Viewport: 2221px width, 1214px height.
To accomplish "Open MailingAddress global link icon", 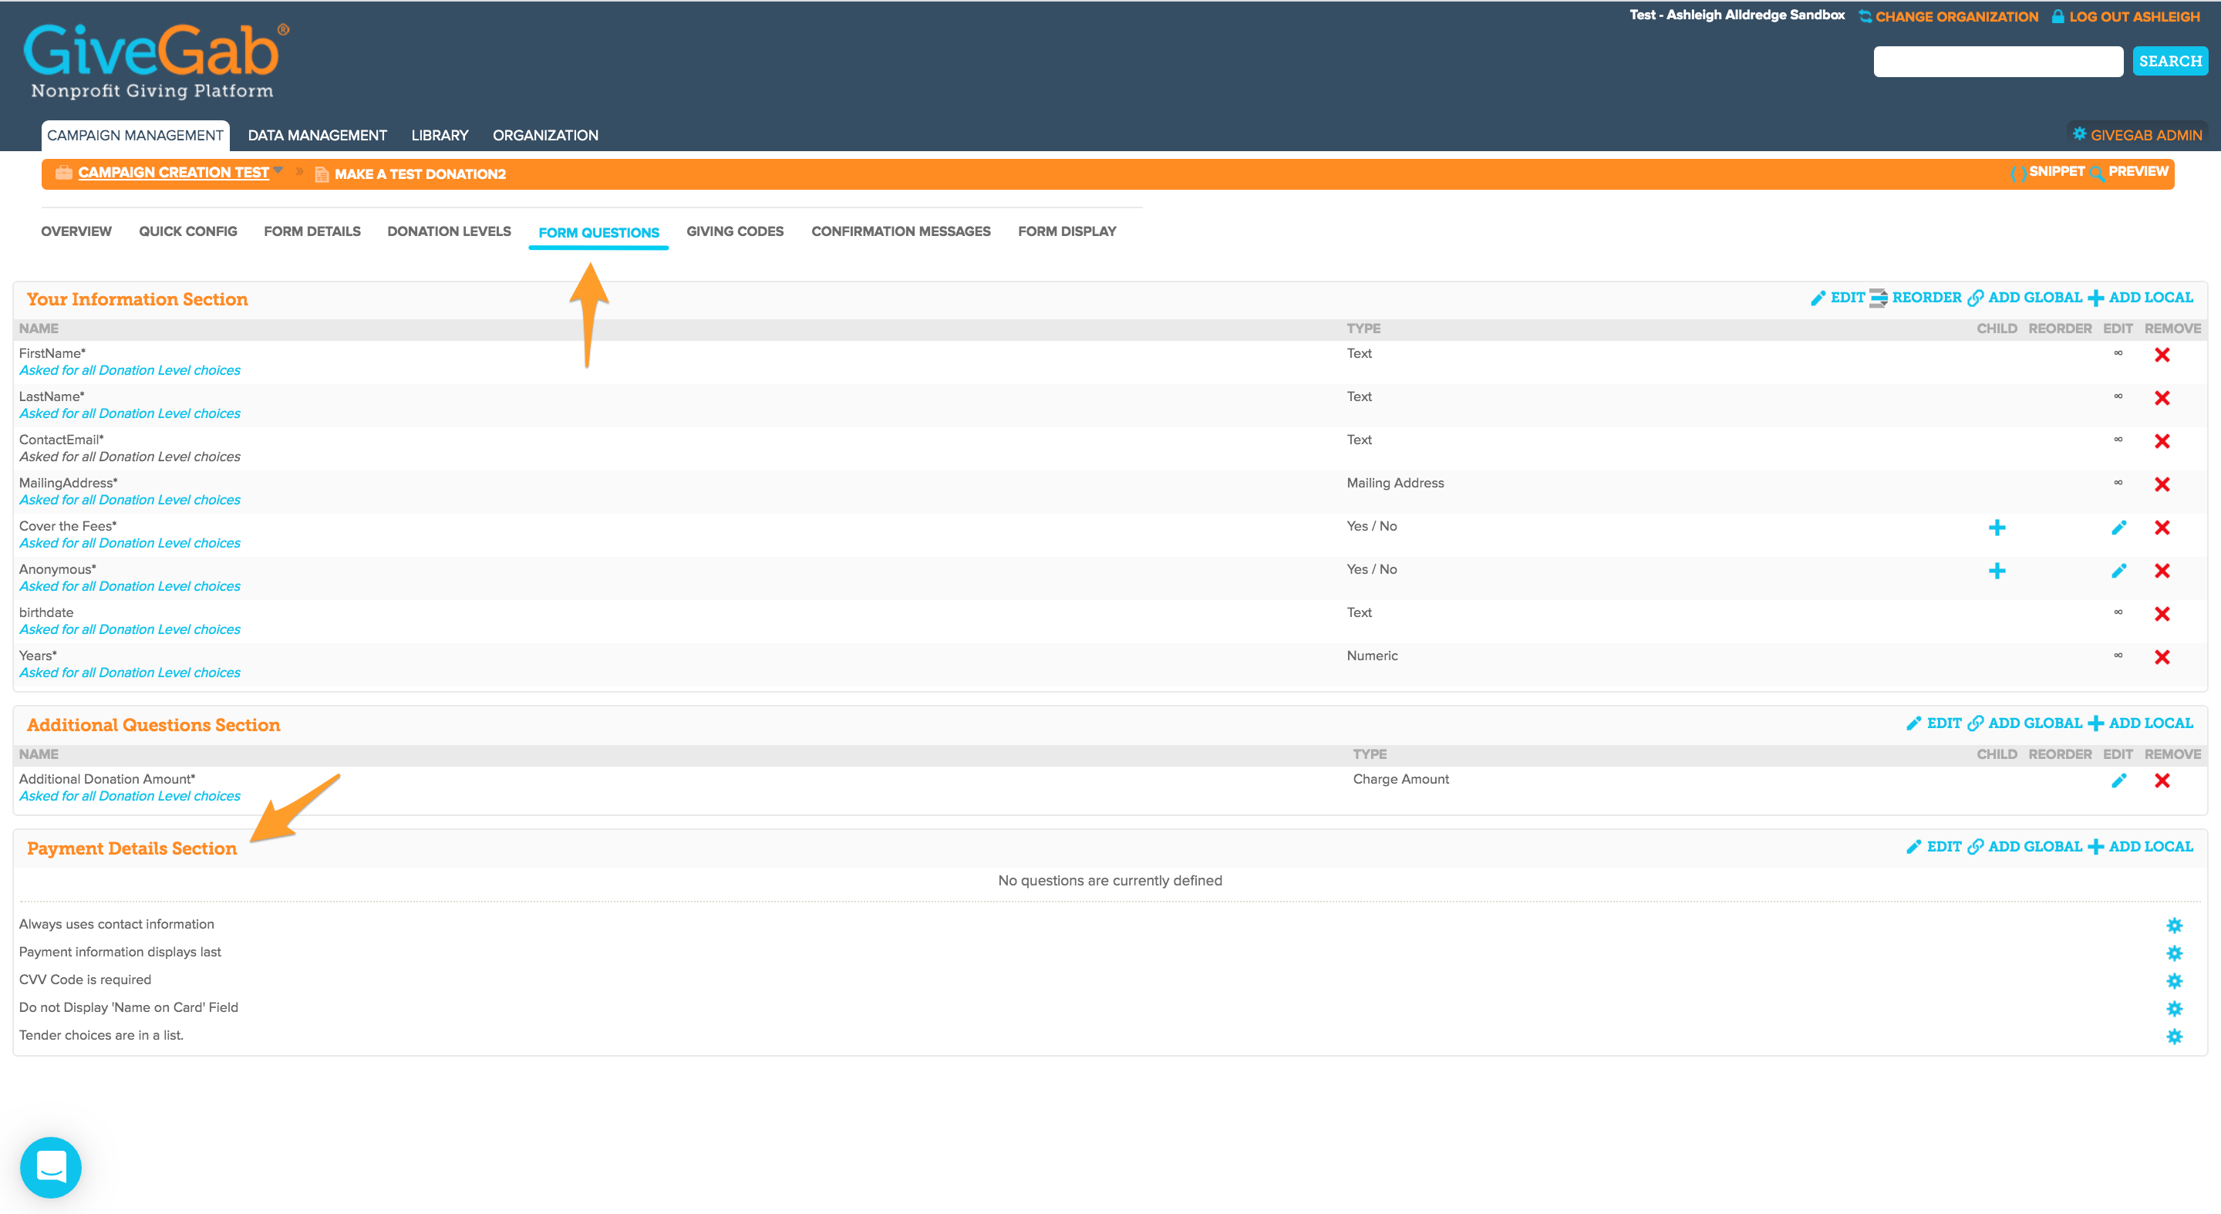I will coord(2118,482).
